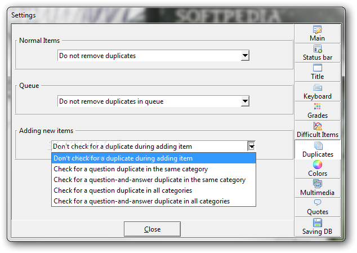Screen dimensions: 357x253
Task: Click the Status bar icon
Action: point(318,48)
